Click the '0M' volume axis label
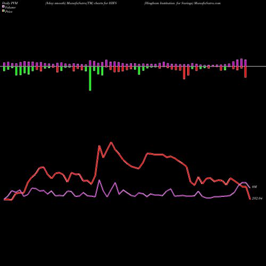266x266 pixels. click(254, 187)
